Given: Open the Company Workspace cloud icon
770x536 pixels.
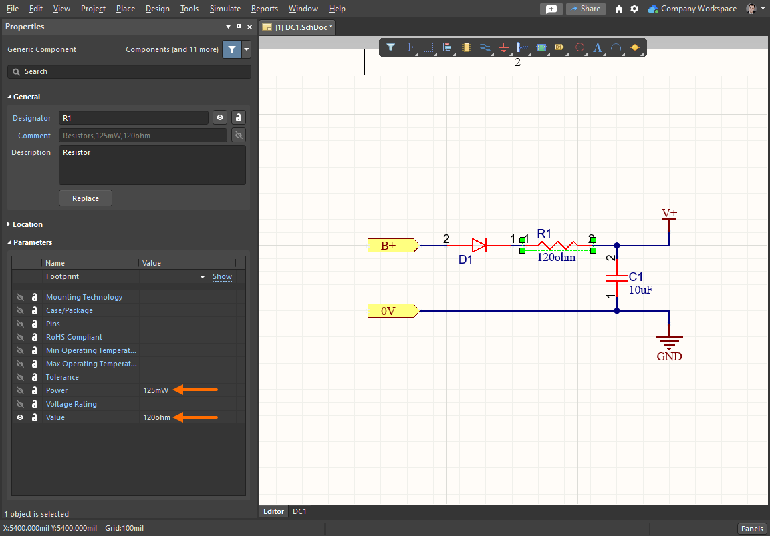Looking at the screenshot, I should click(x=651, y=9).
